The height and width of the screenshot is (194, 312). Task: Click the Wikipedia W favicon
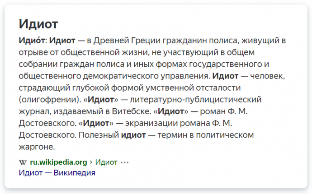pyautogui.click(x=23, y=162)
